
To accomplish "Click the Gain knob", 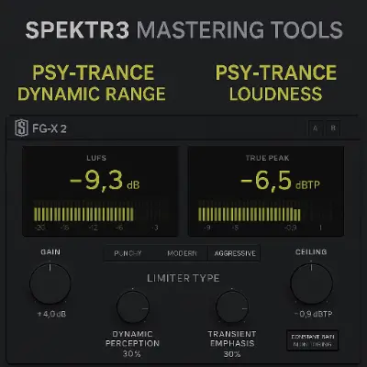I will (x=50, y=284).
